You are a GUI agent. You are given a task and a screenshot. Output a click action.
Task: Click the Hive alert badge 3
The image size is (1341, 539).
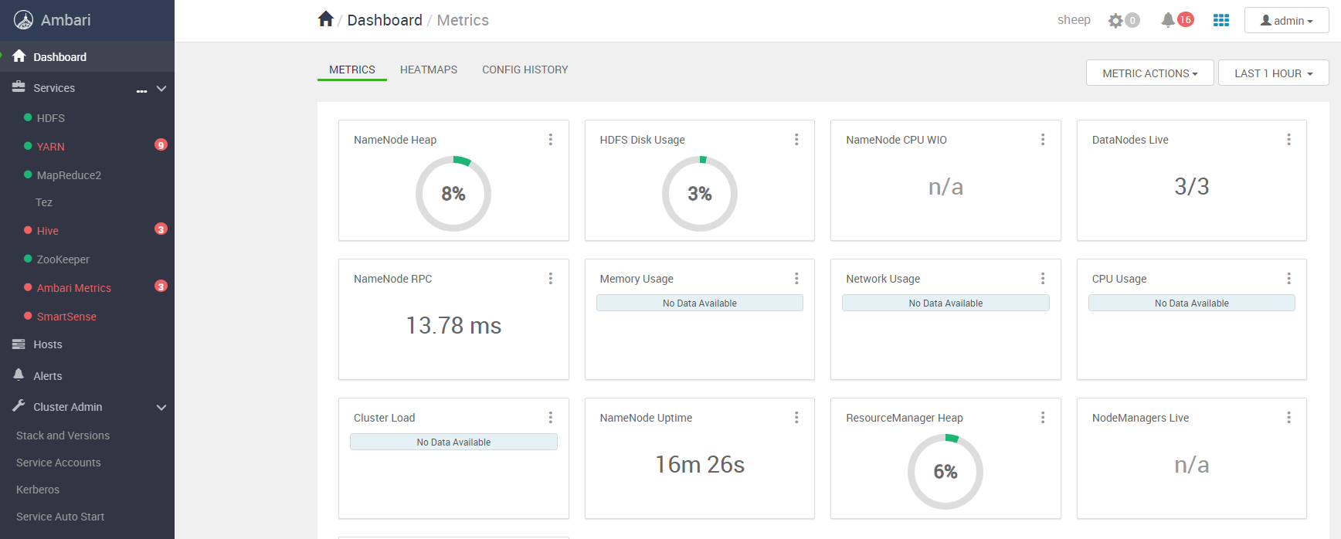(161, 229)
